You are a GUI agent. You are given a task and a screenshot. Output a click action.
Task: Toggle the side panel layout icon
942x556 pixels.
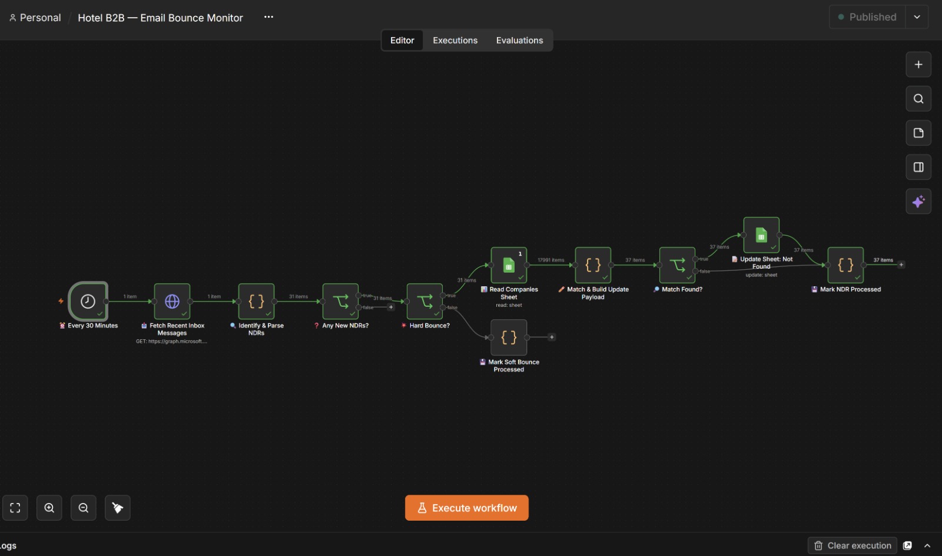point(918,167)
